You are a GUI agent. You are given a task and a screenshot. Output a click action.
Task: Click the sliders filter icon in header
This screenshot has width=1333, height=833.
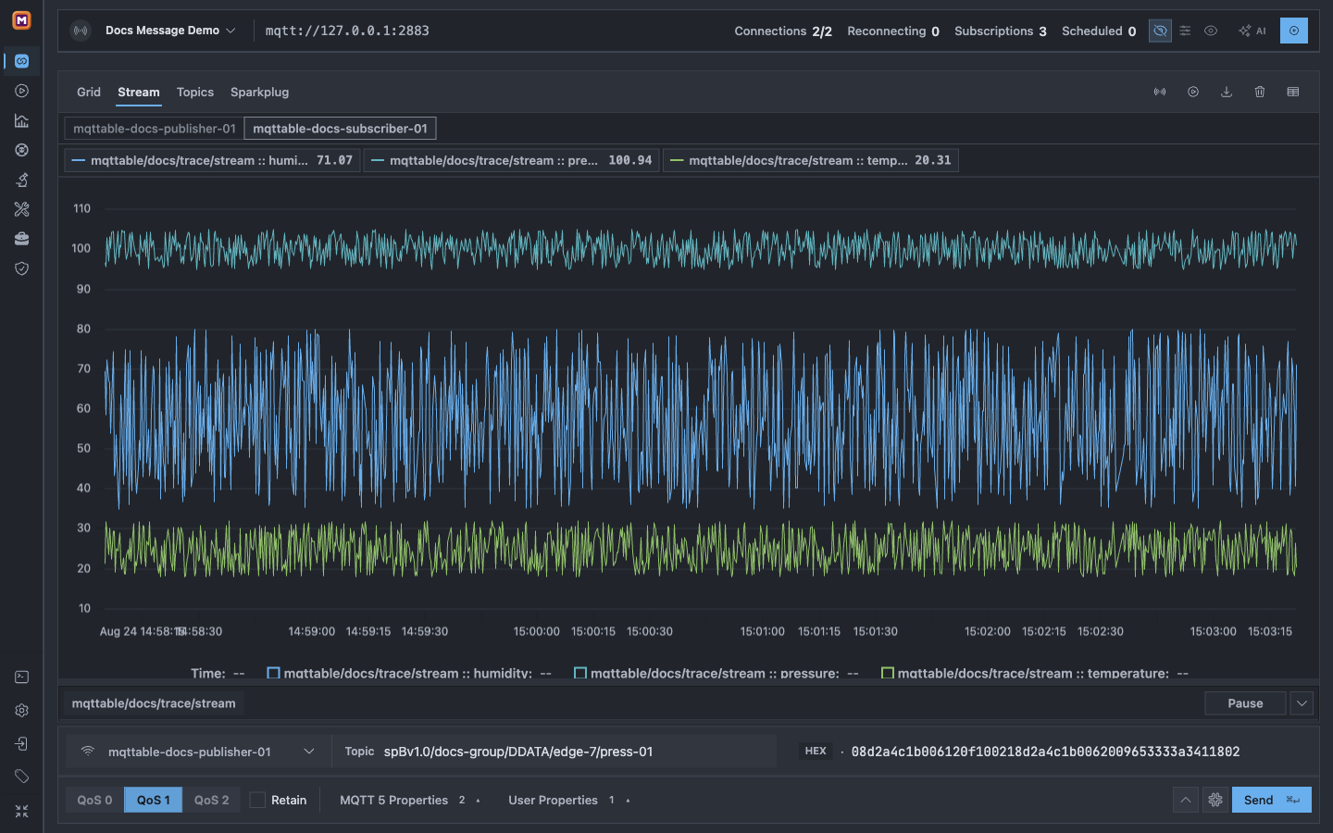tap(1185, 31)
